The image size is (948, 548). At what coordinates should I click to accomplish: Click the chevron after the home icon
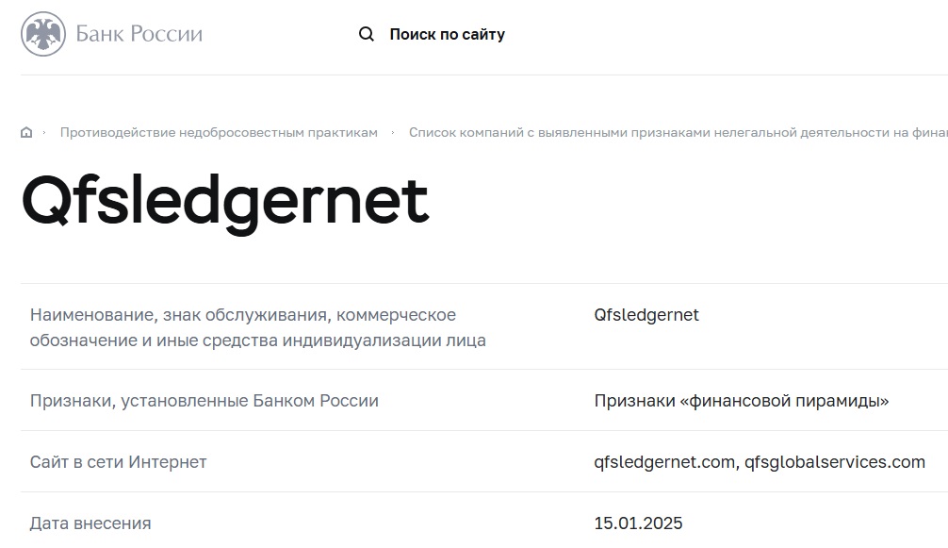[43, 133]
